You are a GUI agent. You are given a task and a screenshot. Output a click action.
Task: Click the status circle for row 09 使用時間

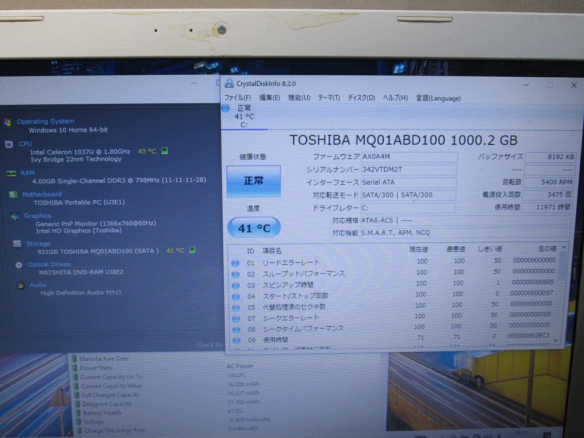(x=237, y=340)
